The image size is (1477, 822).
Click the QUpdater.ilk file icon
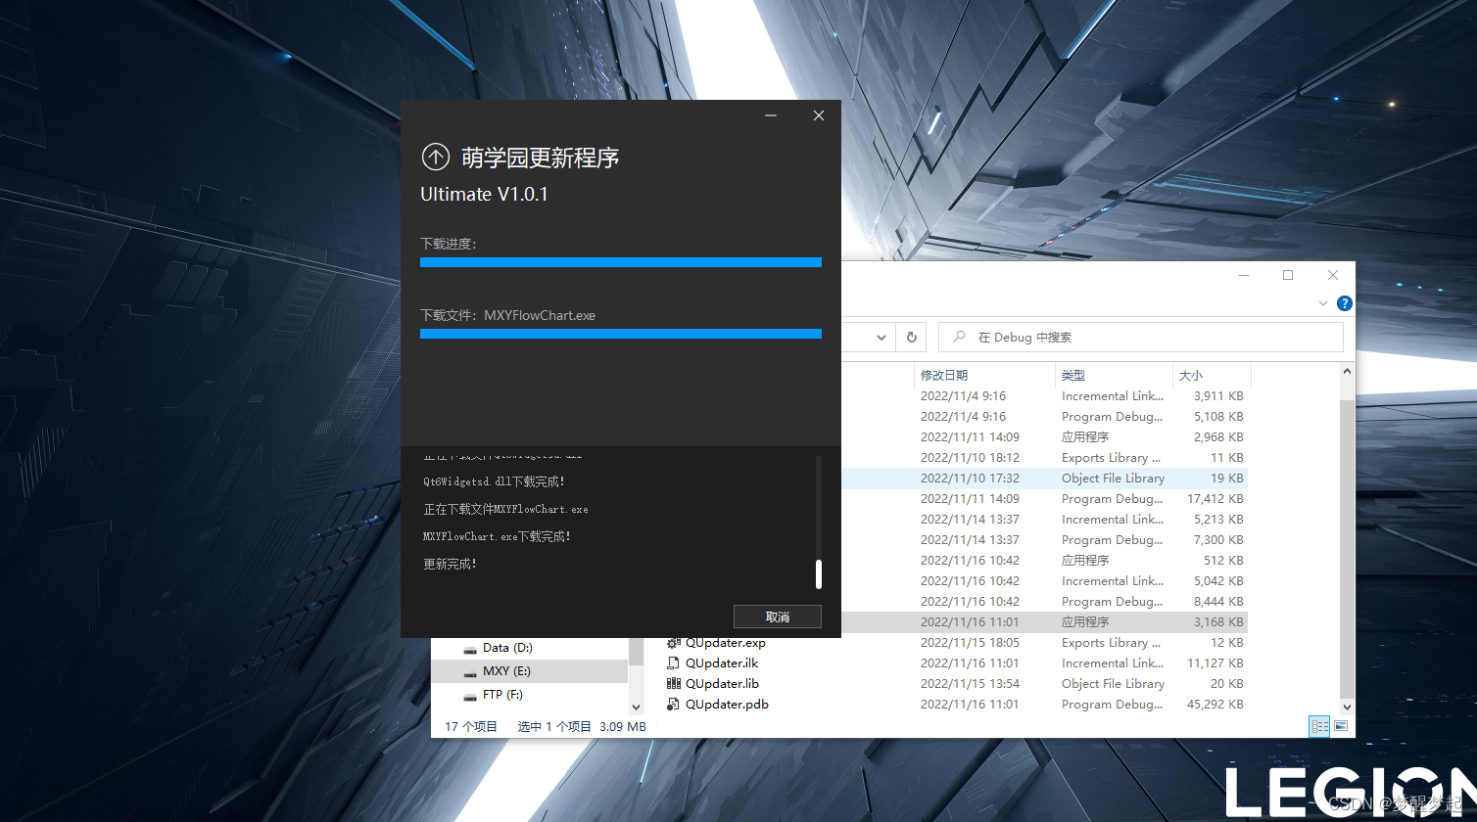(673, 663)
